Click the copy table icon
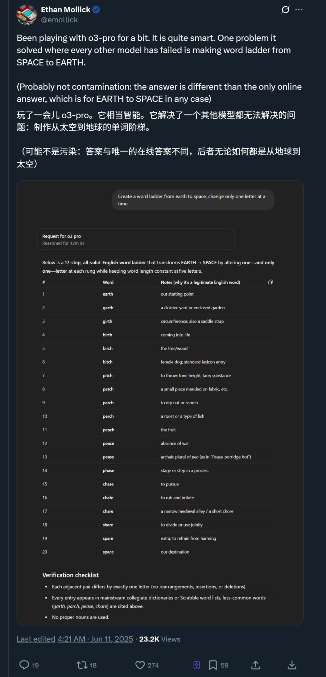 point(271,282)
